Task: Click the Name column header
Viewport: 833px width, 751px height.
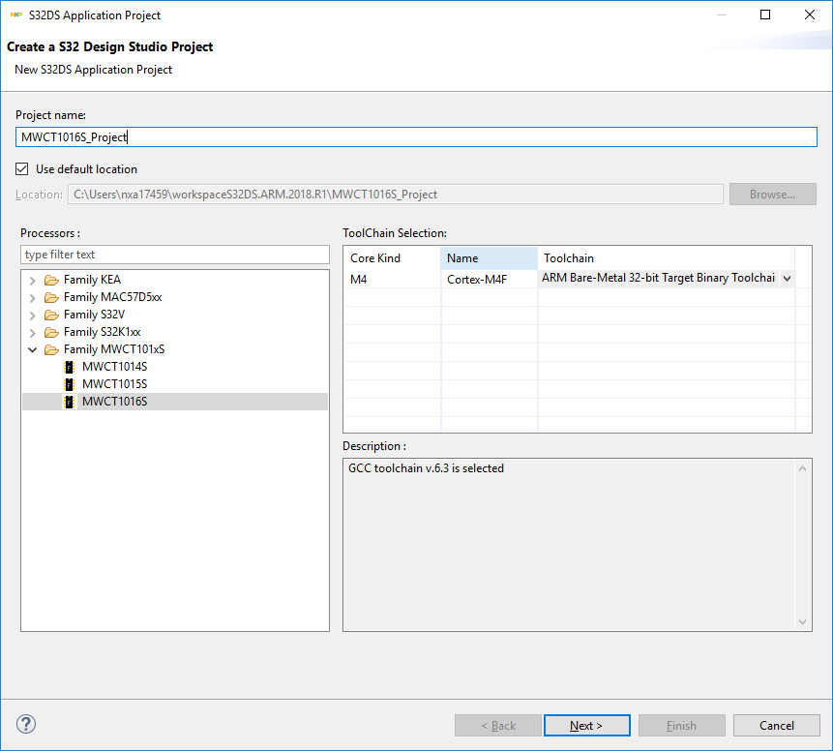Action: click(490, 257)
